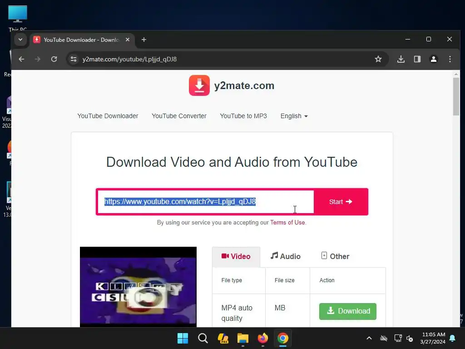Open Chrome downloads icon
Screen dimensions: 465x349
[x=401, y=59]
